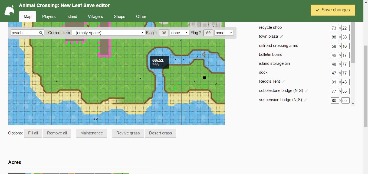Click the Remove all button
This screenshot has height=174, width=368.
click(x=57, y=133)
